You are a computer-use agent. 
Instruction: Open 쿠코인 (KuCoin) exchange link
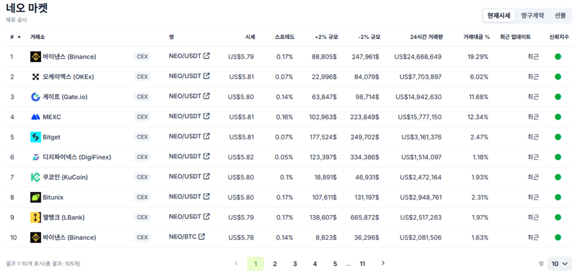click(x=65, y=177)
